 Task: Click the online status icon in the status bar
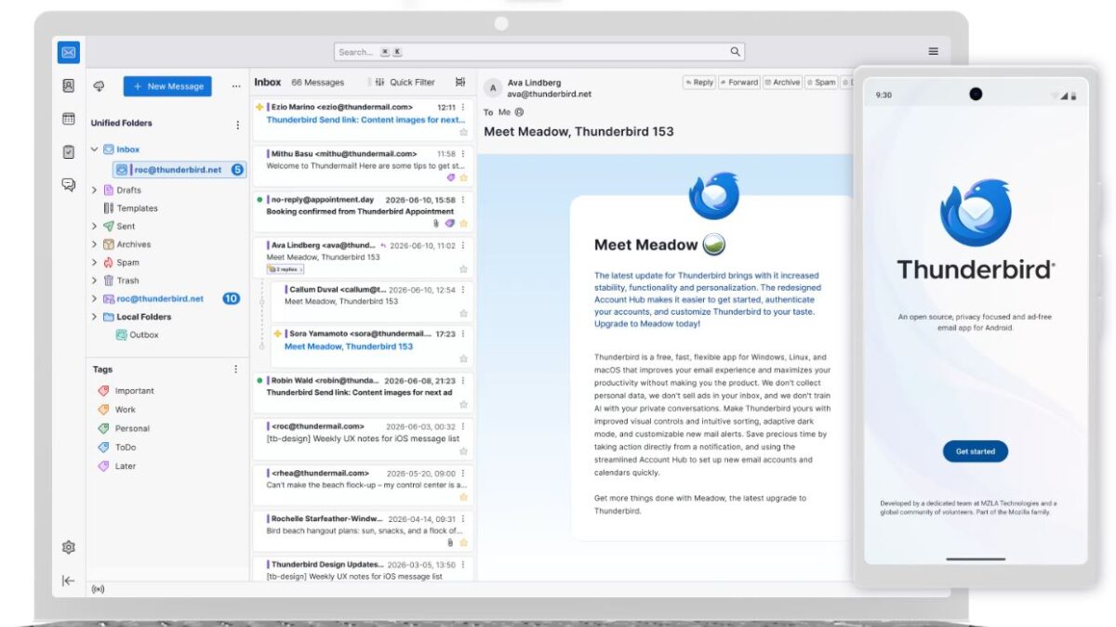pyautogui.click(x=99, y=589)
